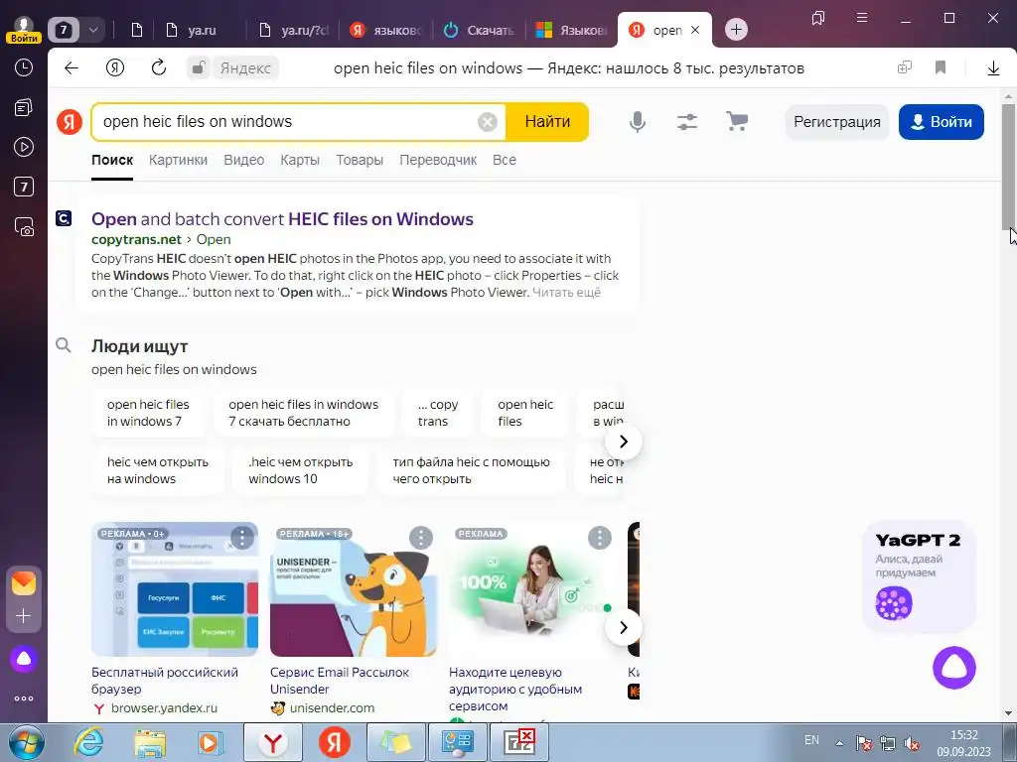Viewport: 1017px width, 762px height.
Task: Click the Найти search button
Action: coord(547,122)
